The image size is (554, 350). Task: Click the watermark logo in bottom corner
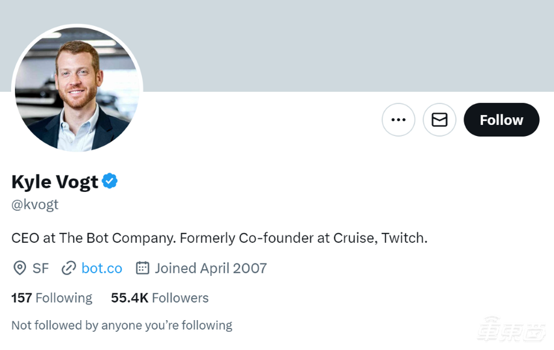pos(511,330)
